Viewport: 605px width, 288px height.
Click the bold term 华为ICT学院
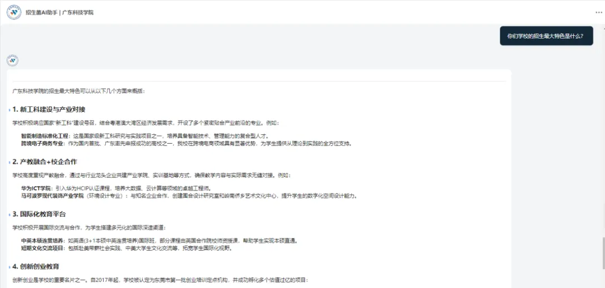coord(36,188)
